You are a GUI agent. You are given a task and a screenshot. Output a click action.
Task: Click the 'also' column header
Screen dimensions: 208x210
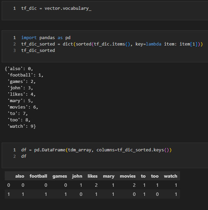(20, 176)
